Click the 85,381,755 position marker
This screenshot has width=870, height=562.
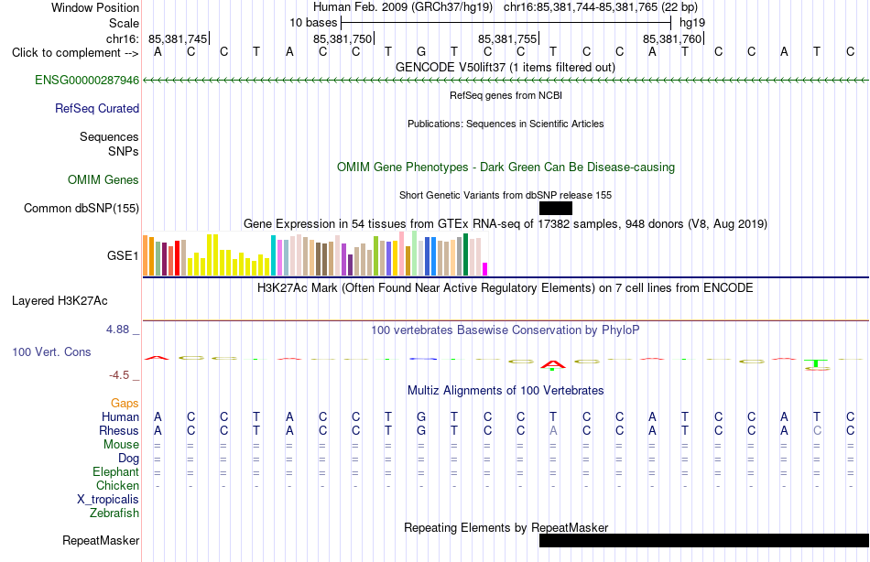(x=507, y=38)
